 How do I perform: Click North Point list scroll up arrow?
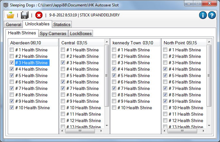pyautogui.click(x=209, y=43)
